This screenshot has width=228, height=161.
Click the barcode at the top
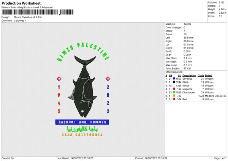coord(38,12)
